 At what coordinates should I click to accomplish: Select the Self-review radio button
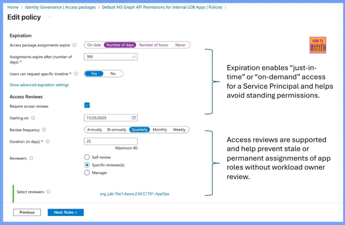coord(87,157)
